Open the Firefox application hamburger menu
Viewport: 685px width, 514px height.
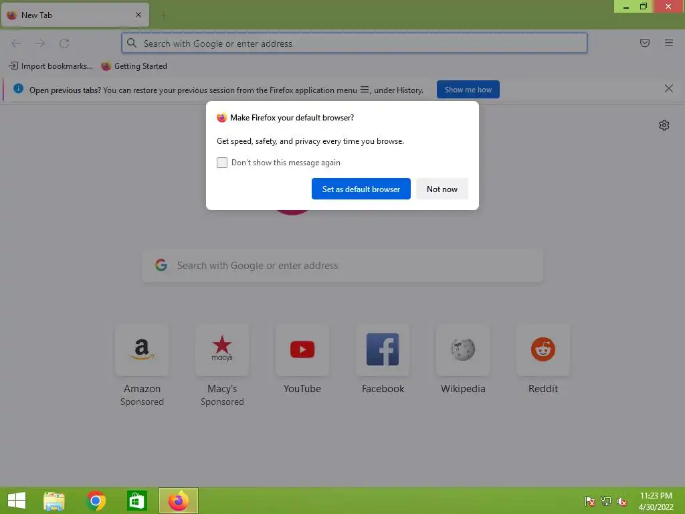pyautogui.click(x=669, y=43)
